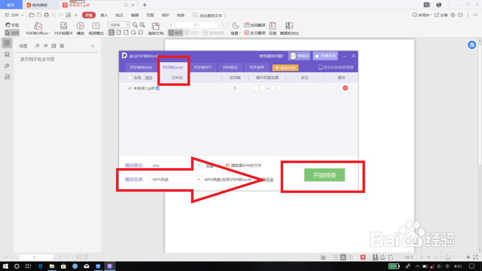Click the start page range field

point(258,88)
